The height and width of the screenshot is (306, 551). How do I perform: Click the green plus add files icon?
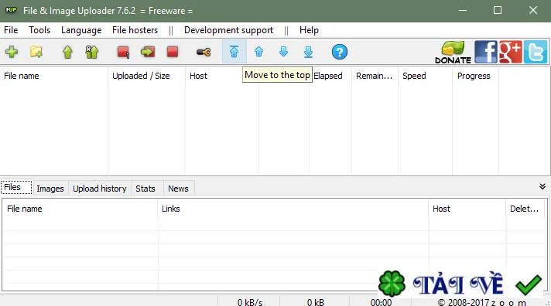(x=12, y=52)
